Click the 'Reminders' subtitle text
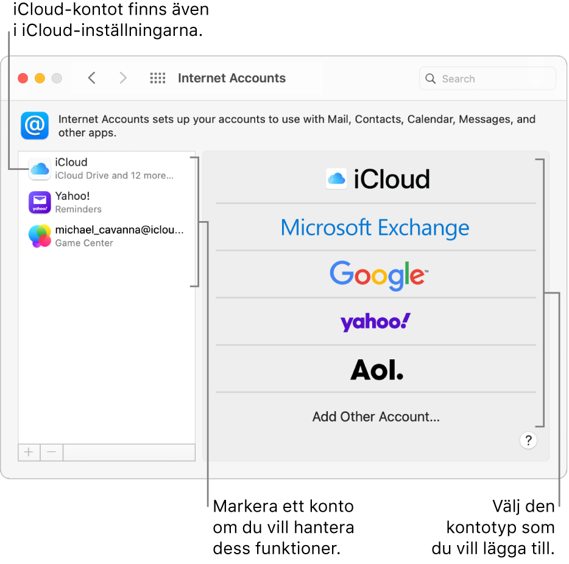Viewport: 569px width, 564px height. 78,210
